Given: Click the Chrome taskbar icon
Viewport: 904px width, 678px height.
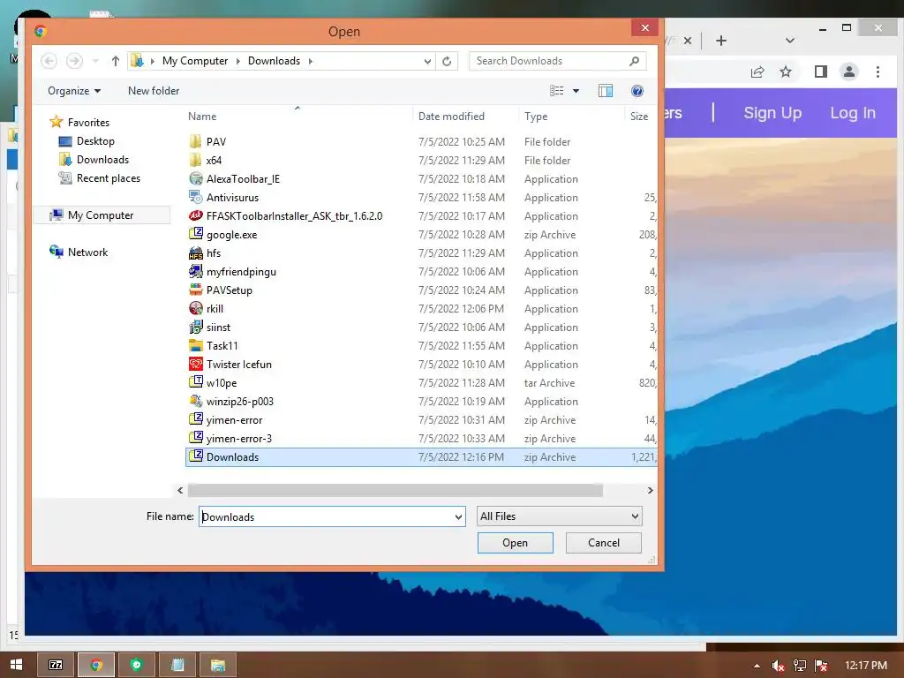Looking at the screenshot, I should click(96, 665).
